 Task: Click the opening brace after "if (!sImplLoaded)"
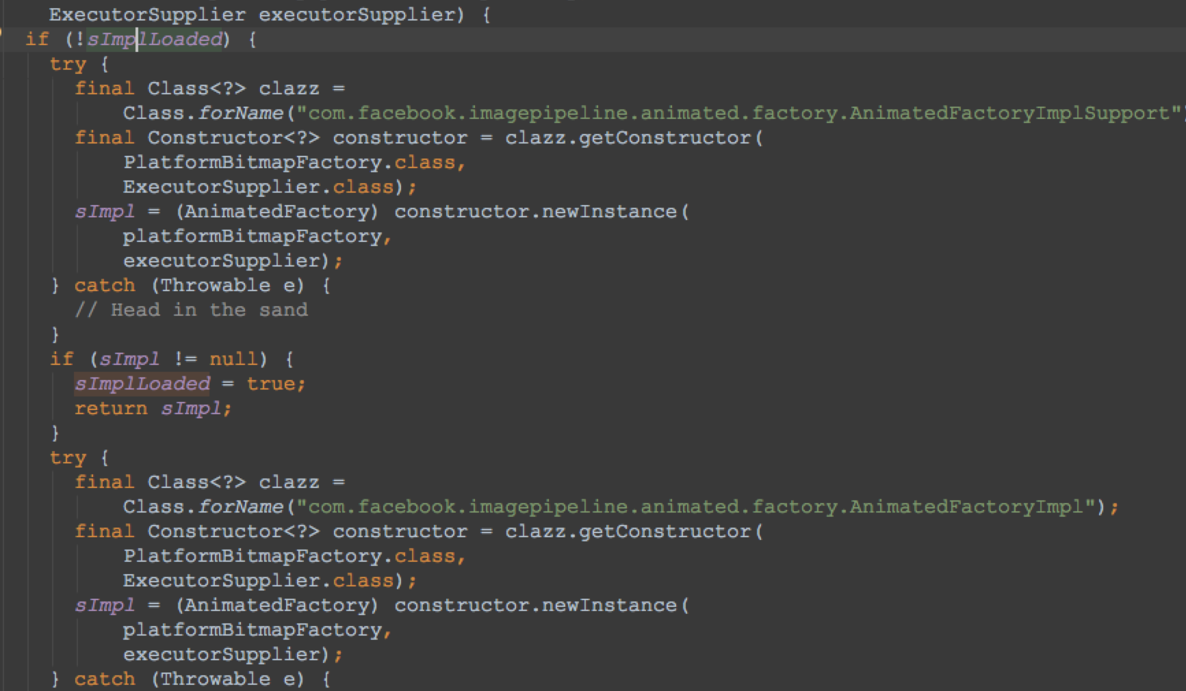click(252, 39)
